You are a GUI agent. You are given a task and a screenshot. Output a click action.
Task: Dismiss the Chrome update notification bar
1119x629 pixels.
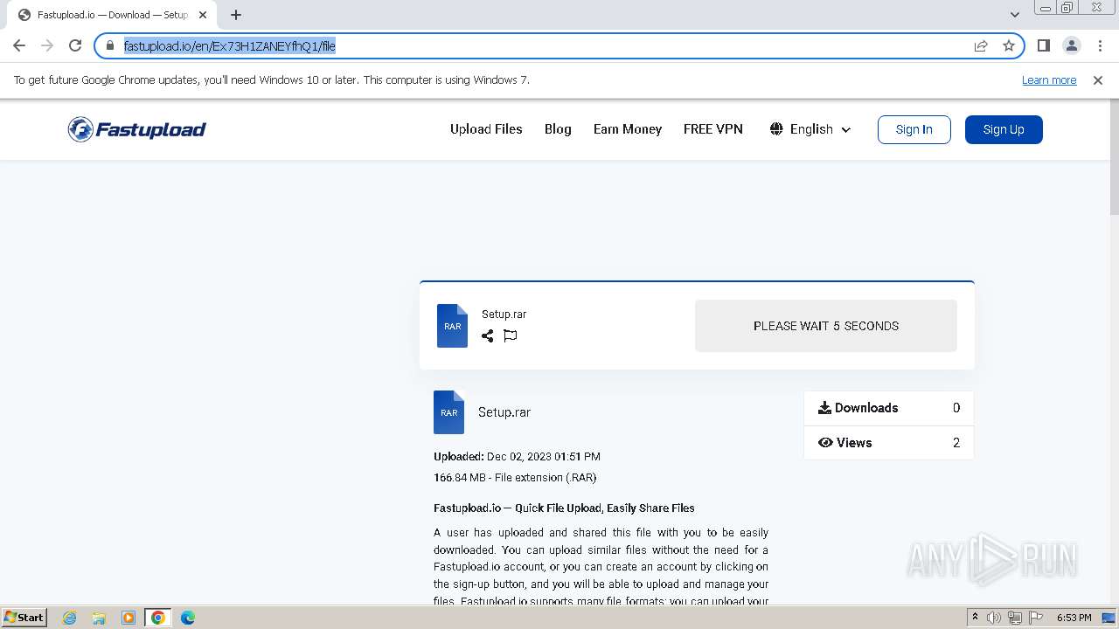tap(1098, 80)
